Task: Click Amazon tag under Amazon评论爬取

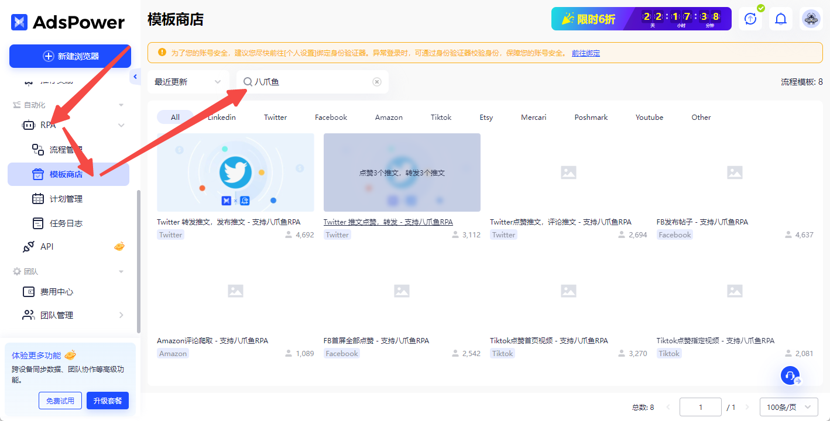Action: [x=173, y=353]
